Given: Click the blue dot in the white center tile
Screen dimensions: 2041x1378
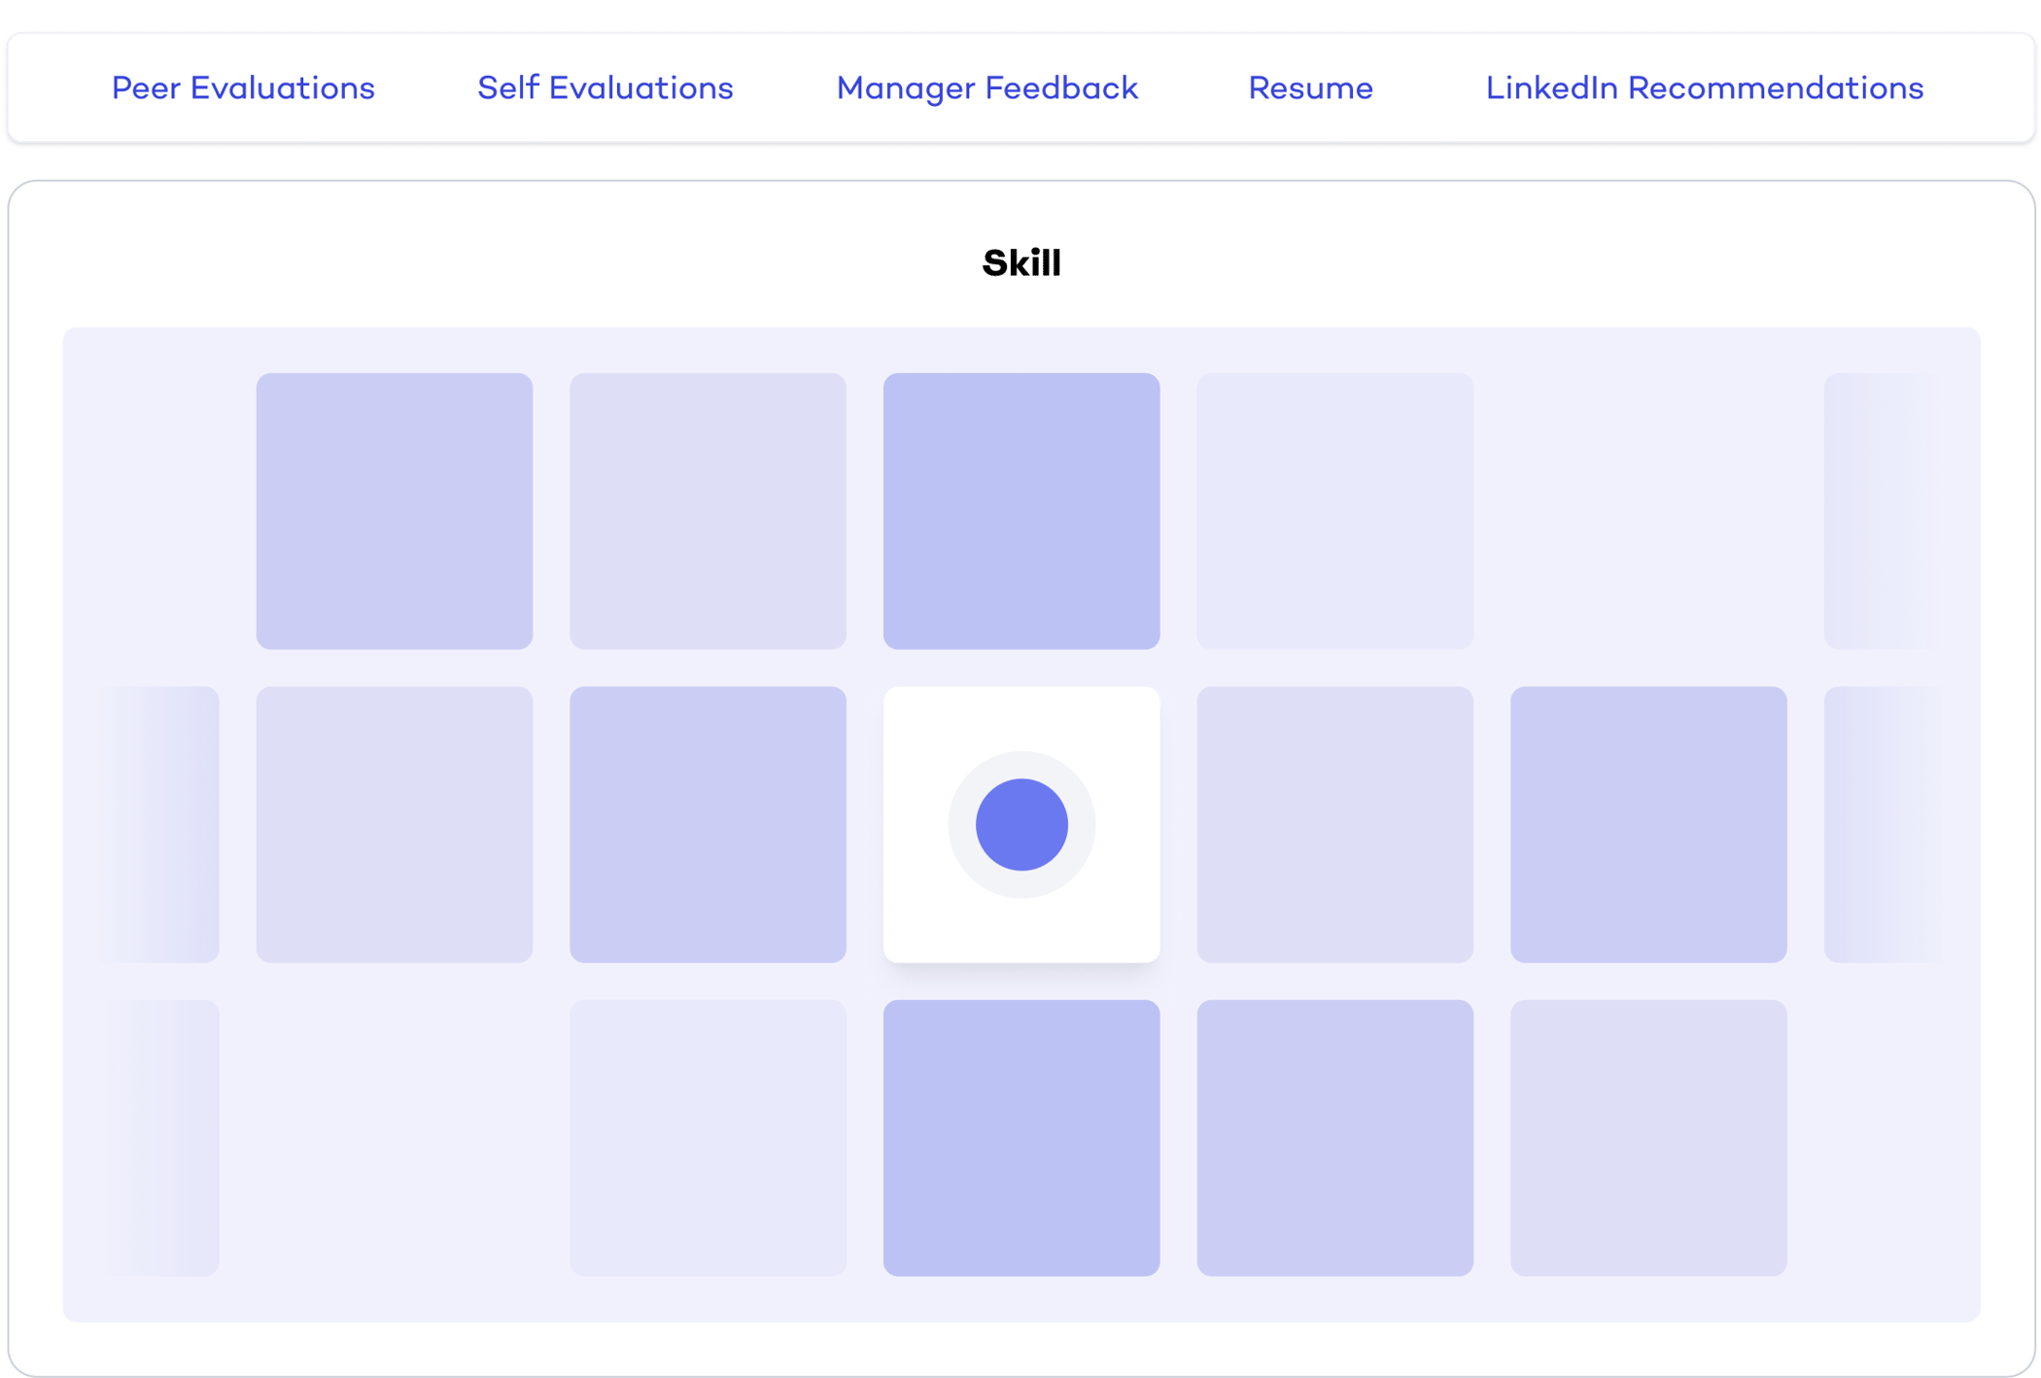Looking at the screenshot, I should 1021,824.
